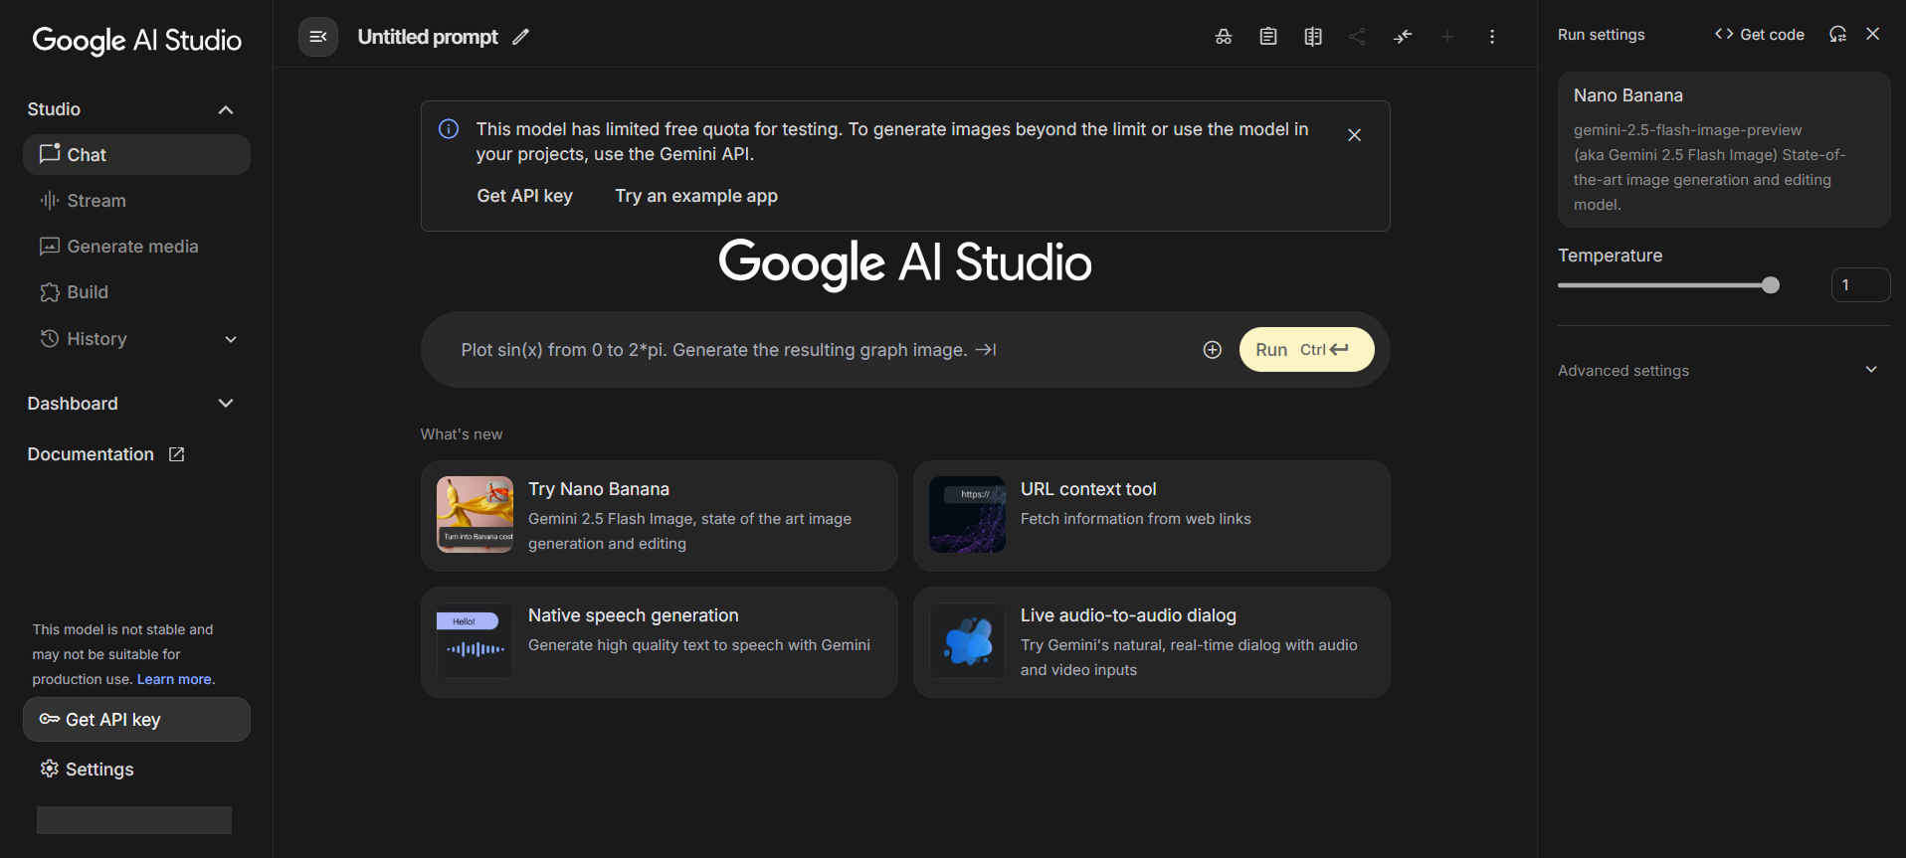Open the Try Nano Banana card thumbnail
The width and height of the screenshot is (1906, 858).
[476, 515]
